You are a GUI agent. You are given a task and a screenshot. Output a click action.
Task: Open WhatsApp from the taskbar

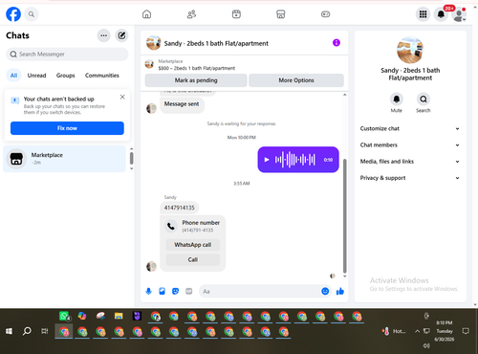64,316
